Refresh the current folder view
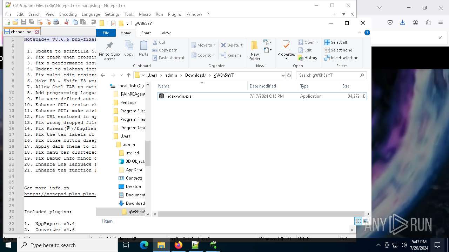Screen dimensions: 449x252 coord(289,75)
